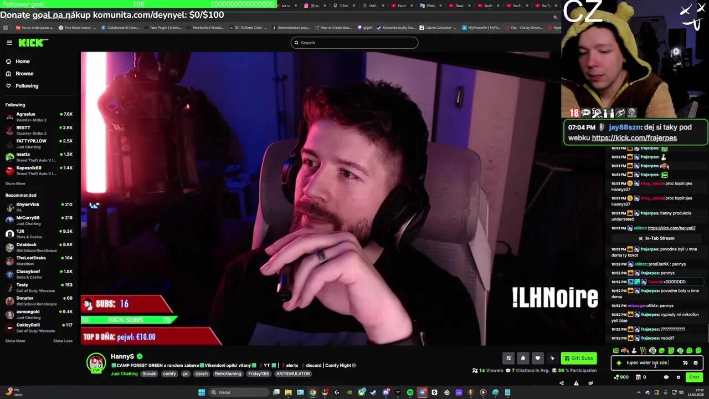Select the ANTIEMULATOR tag
The height and width of the screenshot is (399, 709).
click(x=293, y=374)
